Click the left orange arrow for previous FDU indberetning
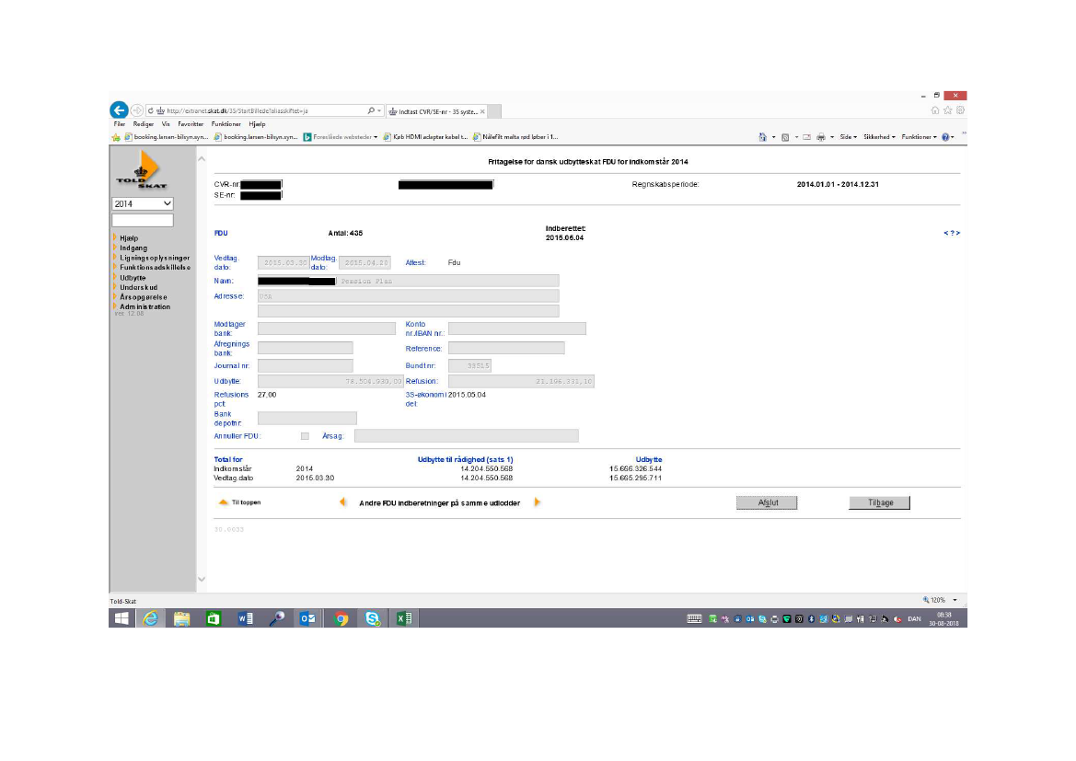 (342, 502)
